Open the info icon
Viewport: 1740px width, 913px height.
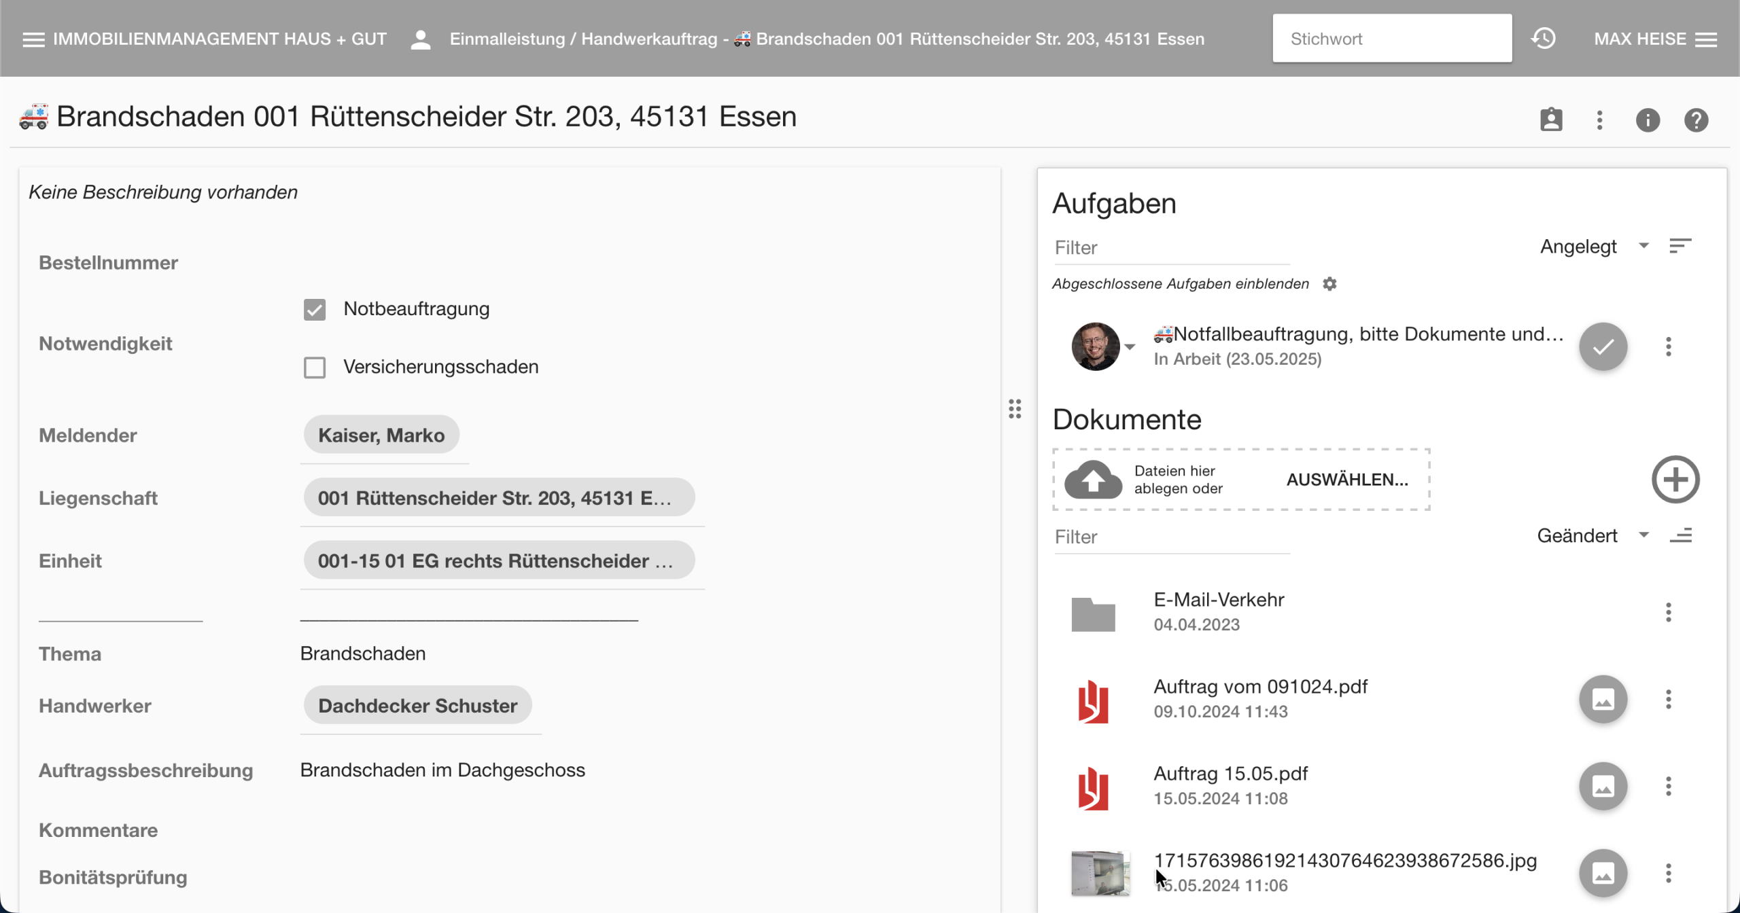coord(1648,120)
